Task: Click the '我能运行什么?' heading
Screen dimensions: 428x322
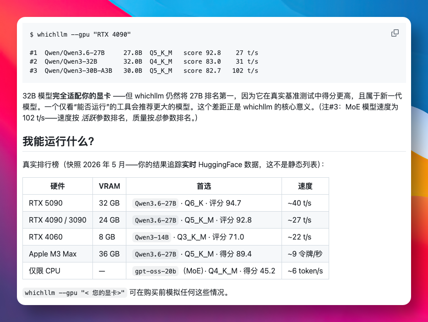Action: (59, 142)
